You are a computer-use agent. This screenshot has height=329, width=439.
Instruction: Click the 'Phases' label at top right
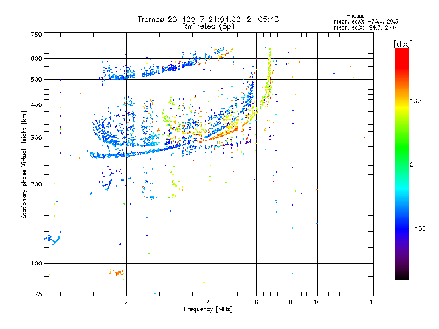355,16
